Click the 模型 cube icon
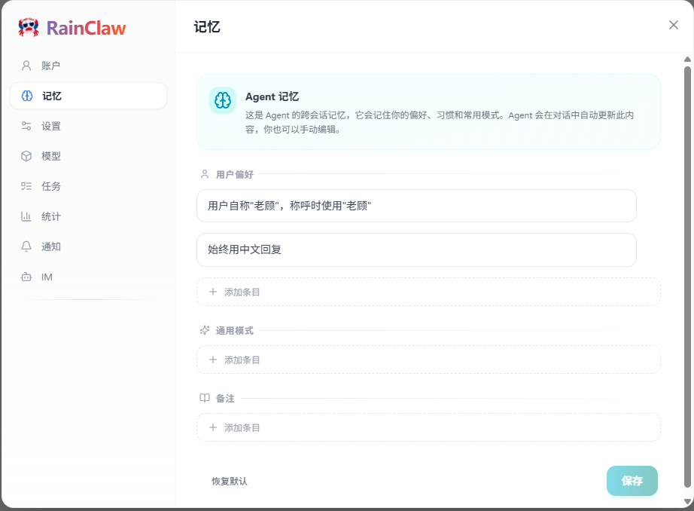Screen dimensions: 694x511 pyautogui.click(x=25, y=156)
